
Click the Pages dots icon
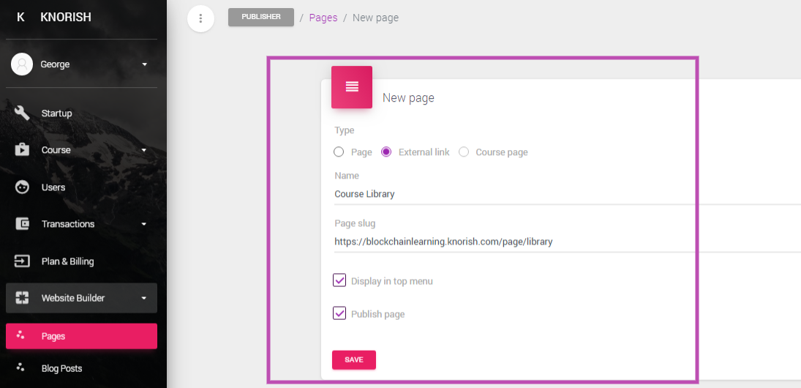20,335
